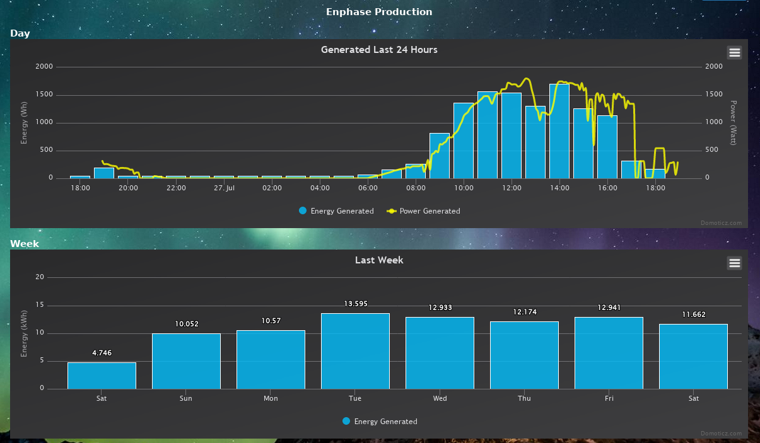Screen dimensions: 760x443
Task: Click the 'Energy (kWh)' axis title
Action: (24, 333)
